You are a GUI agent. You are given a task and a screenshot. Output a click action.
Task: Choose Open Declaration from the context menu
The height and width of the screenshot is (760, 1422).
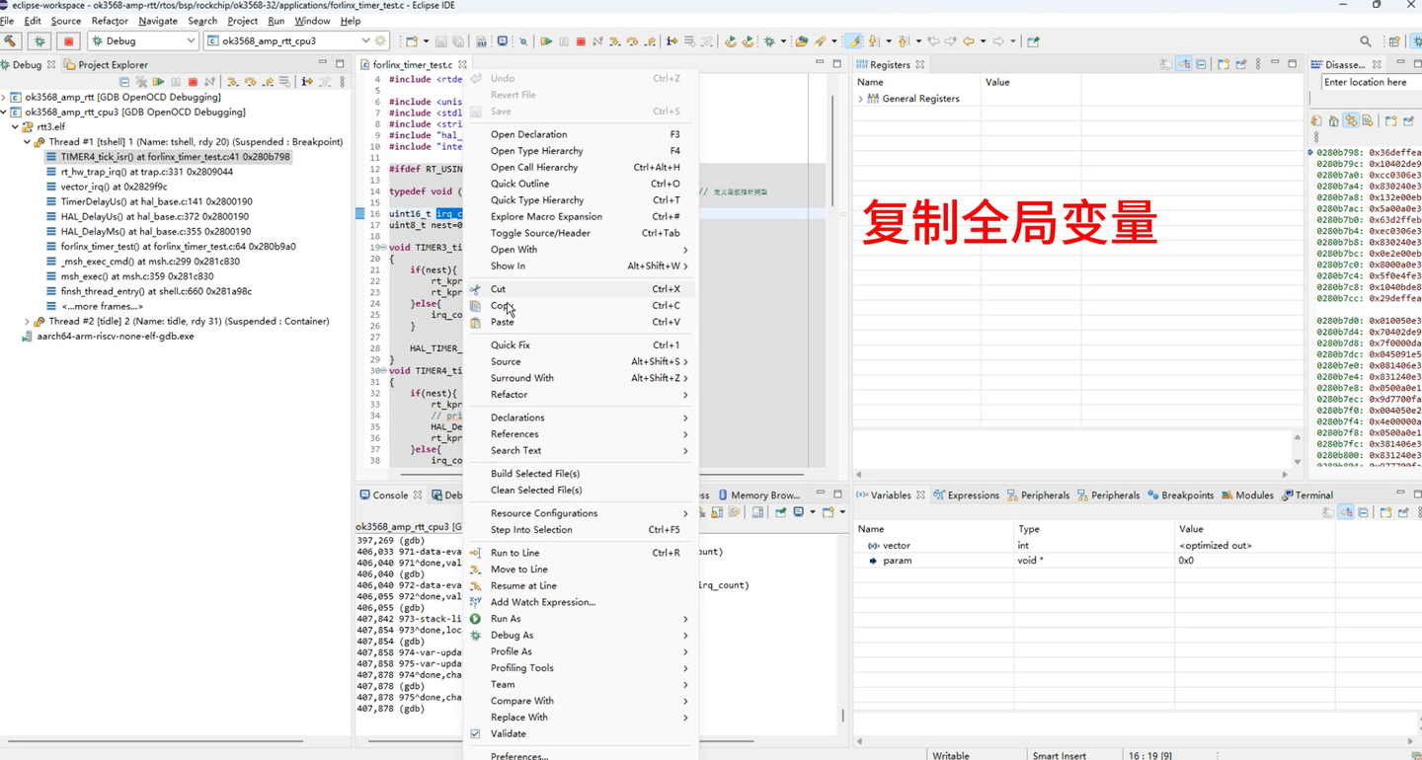(581, 134)
